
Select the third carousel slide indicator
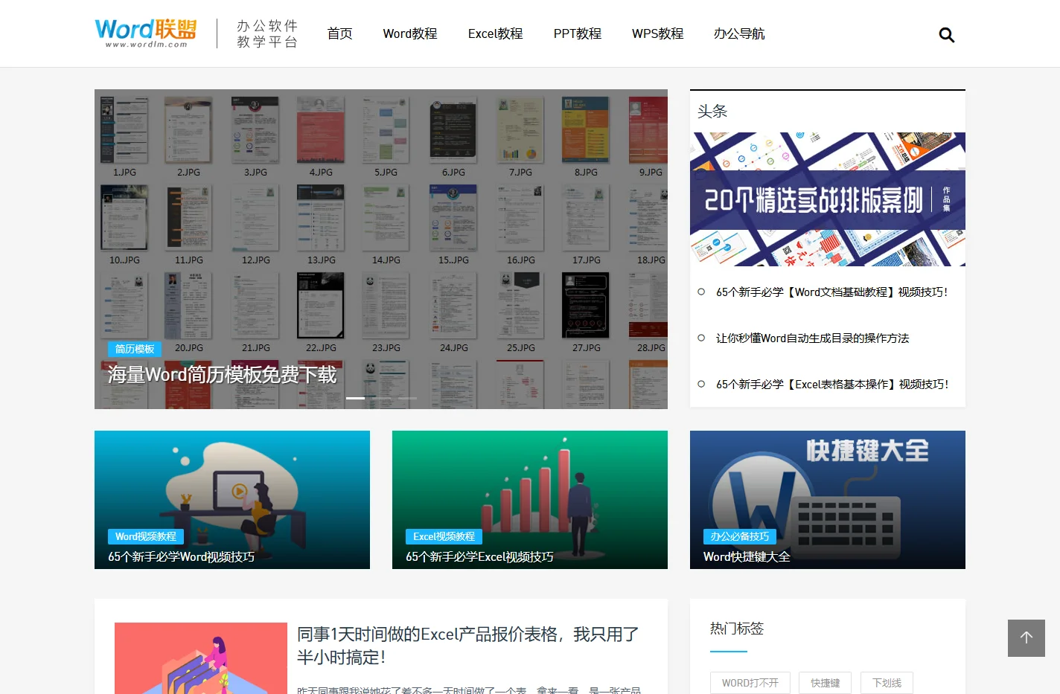(407, 399)
